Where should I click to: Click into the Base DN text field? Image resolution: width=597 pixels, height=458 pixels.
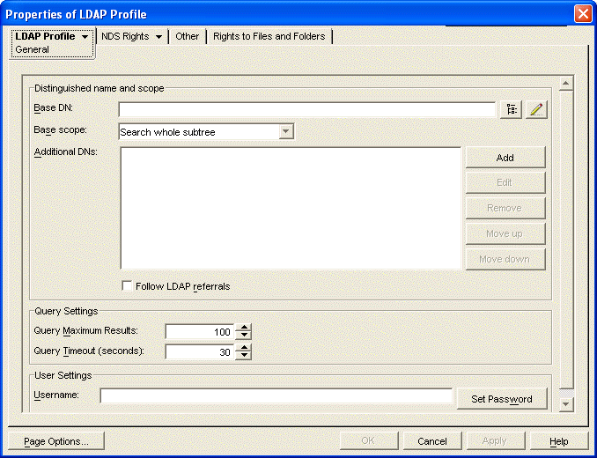[307, 109]
